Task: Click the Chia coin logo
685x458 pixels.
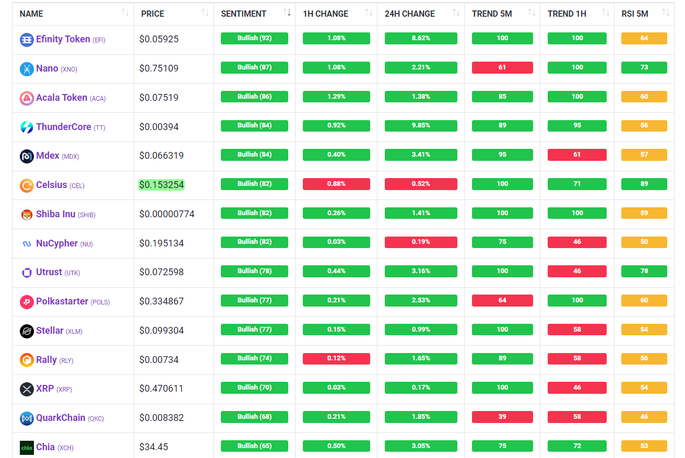Action: point(27,448)
